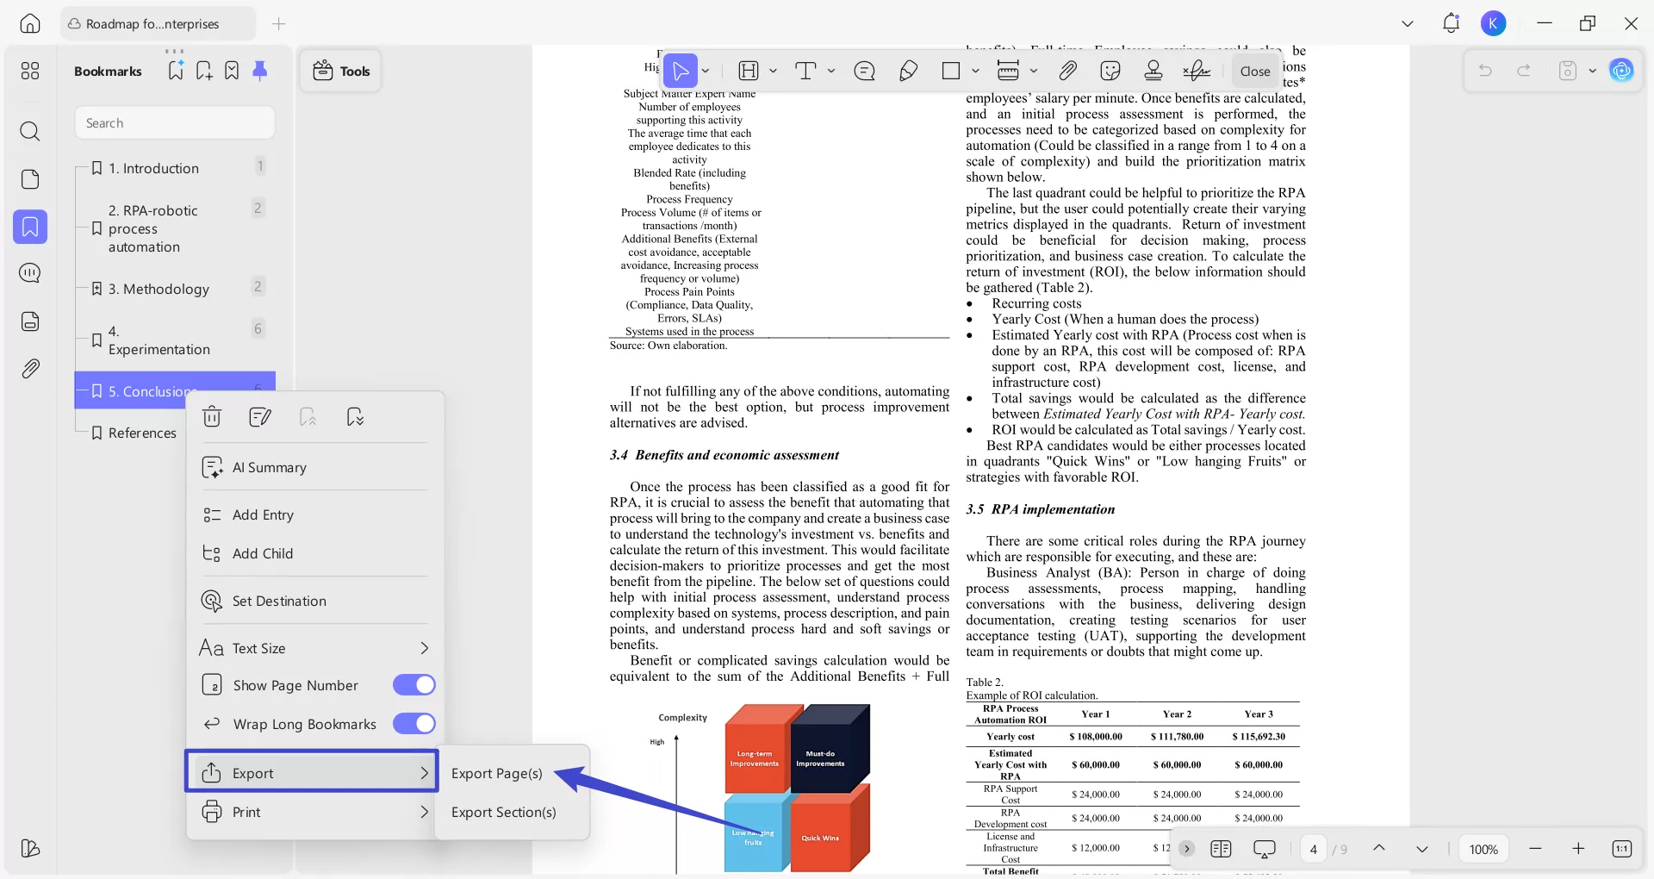Click the Undo icon

coord(1486,71)
